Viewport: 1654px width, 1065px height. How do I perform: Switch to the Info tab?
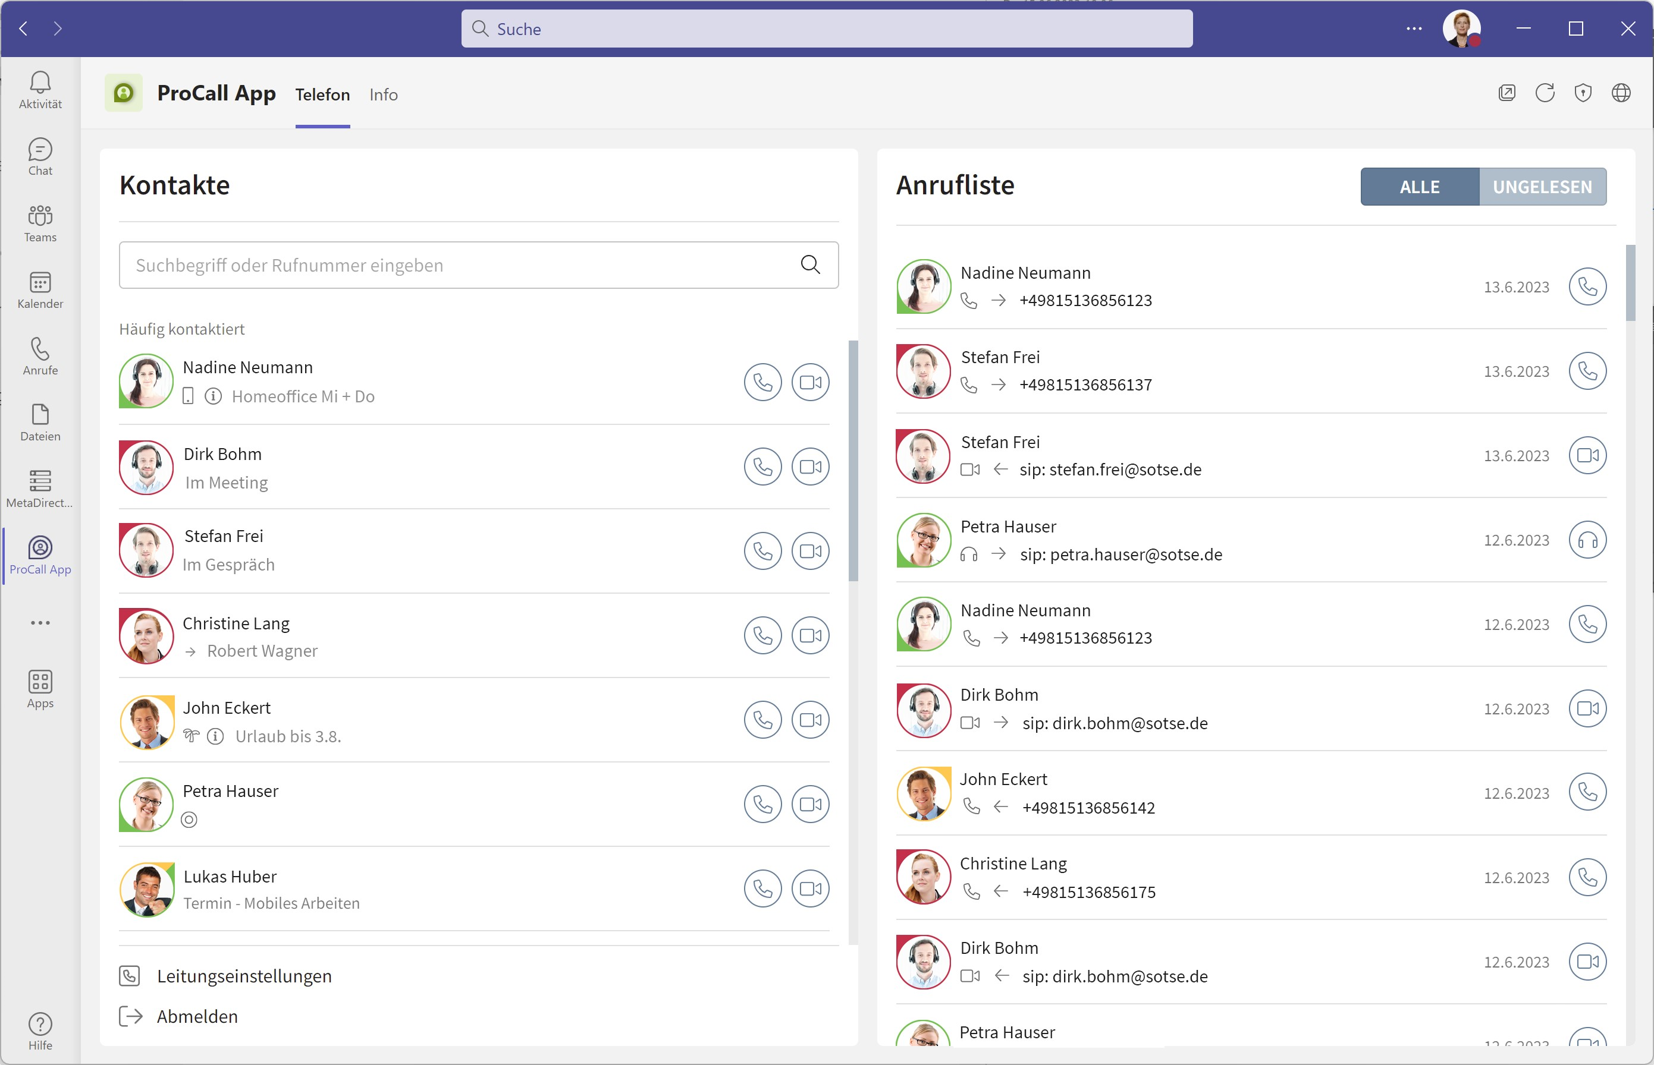click(x=384, y=94)
